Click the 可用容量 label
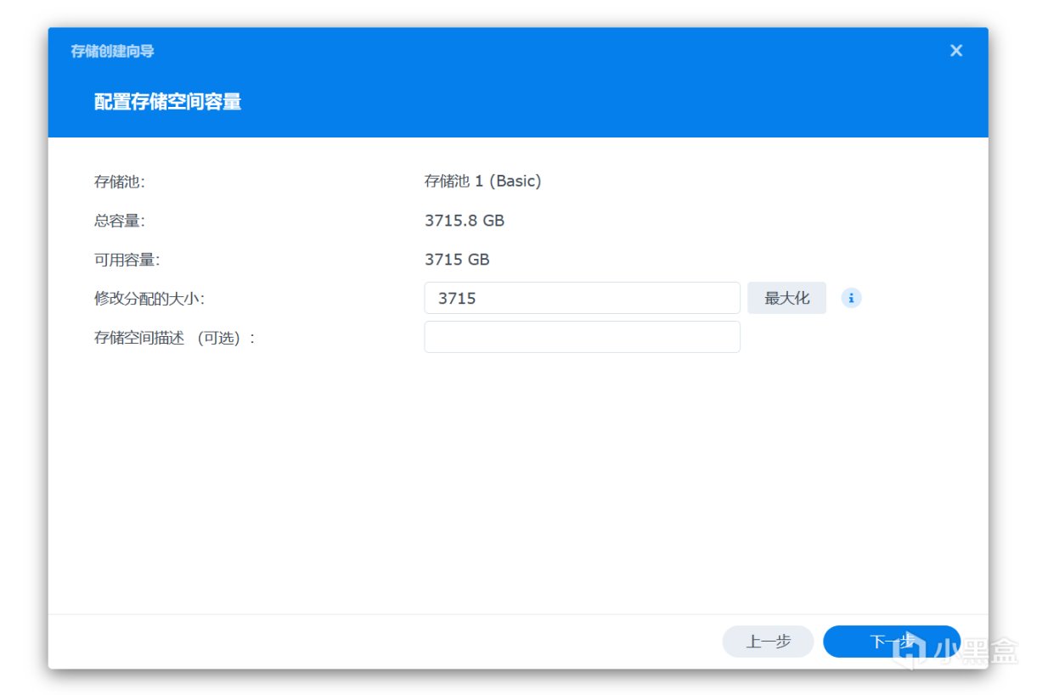The image size is (1048, 695). click(127, 260)
